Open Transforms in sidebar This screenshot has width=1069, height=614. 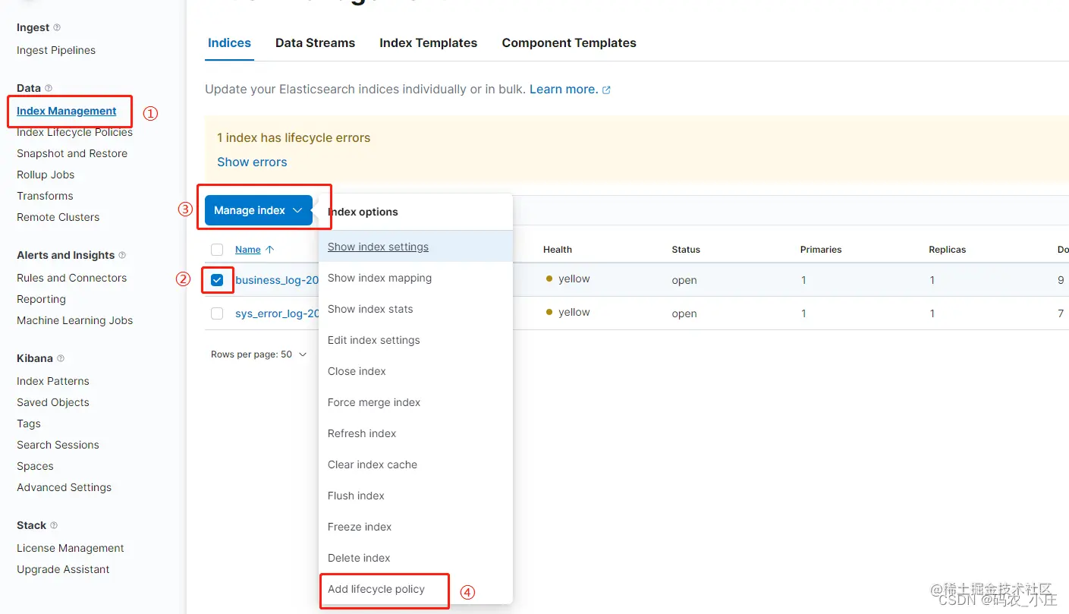45,196
